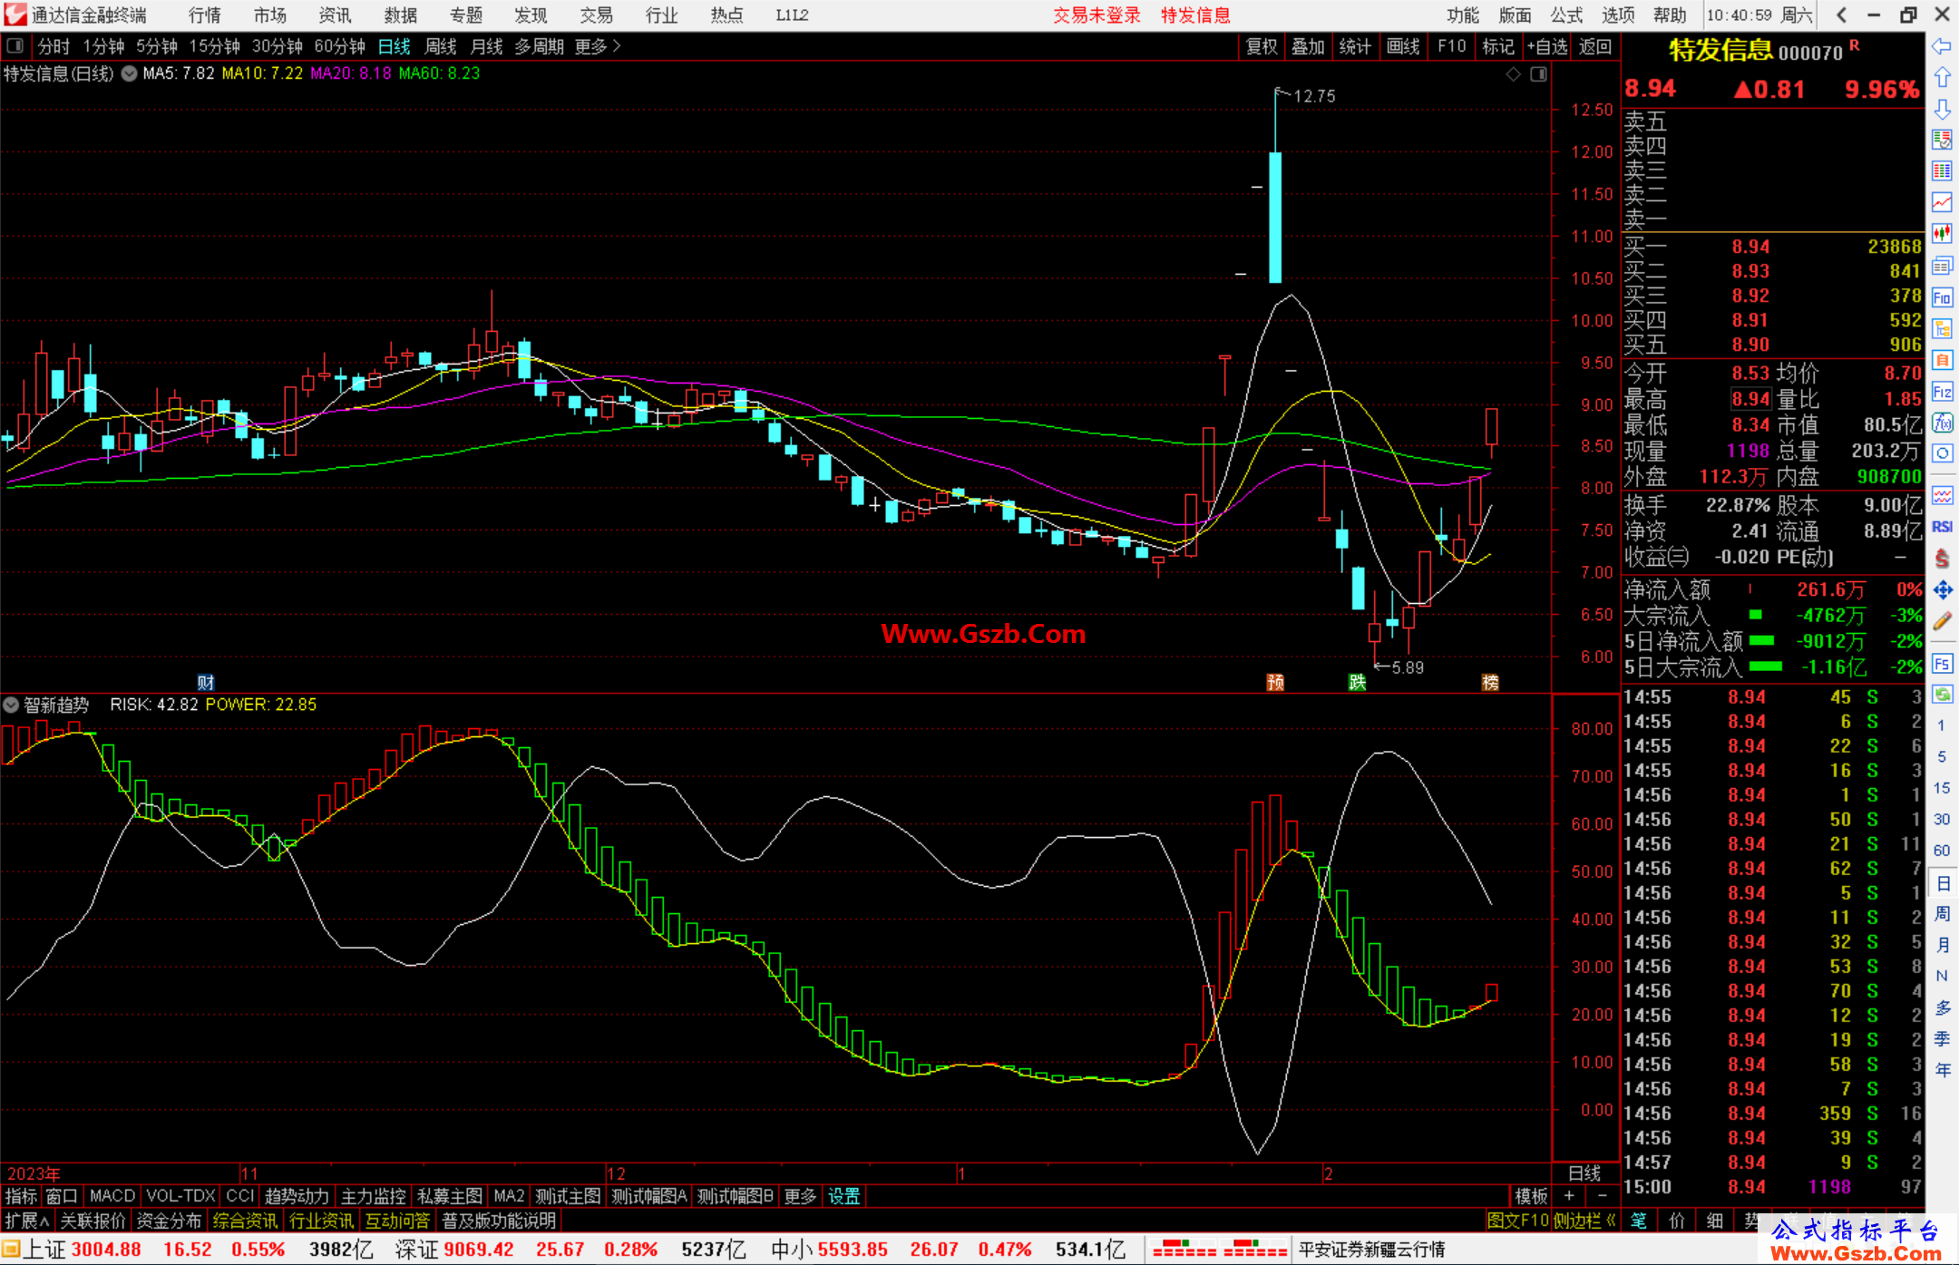Click the 图文F10 button

(x=1518, y=1221)
